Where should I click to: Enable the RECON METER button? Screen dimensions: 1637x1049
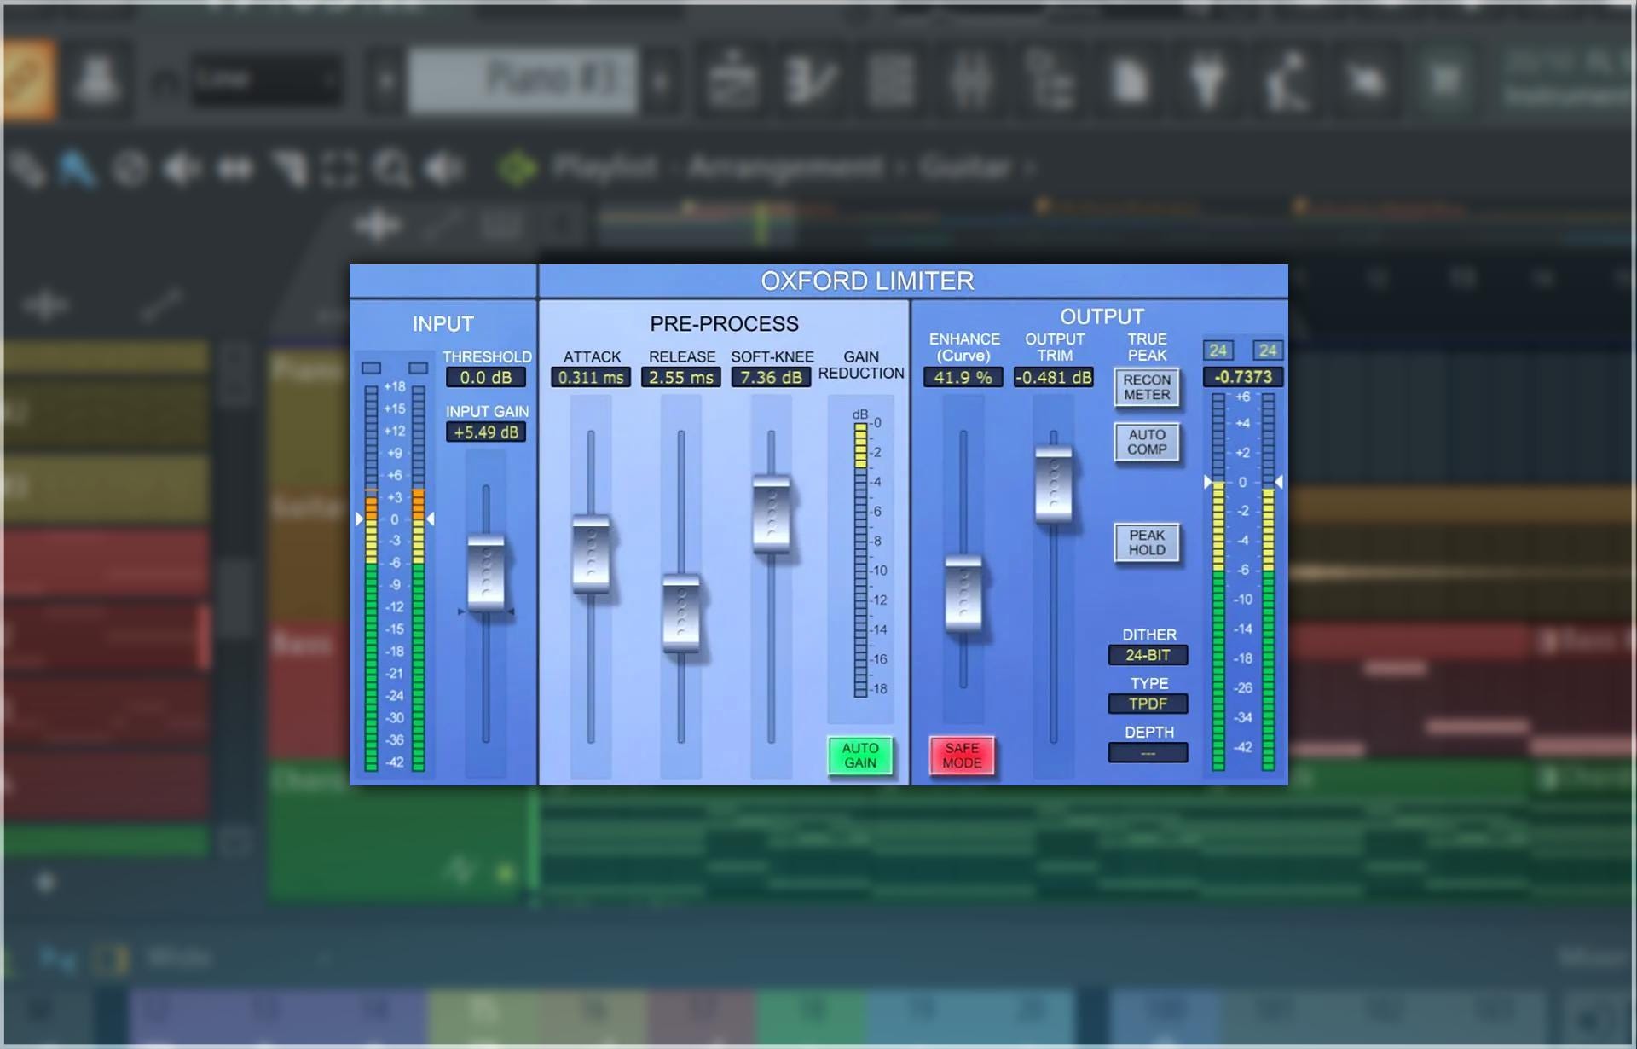coord(1147,387)
